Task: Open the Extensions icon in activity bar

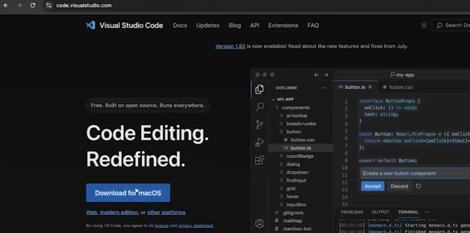Action: (259, 160)
